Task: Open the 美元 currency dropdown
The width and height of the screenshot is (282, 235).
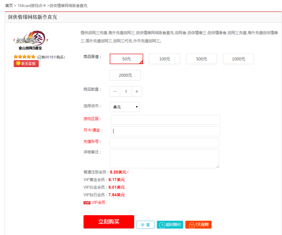Action: coord(125,107)
